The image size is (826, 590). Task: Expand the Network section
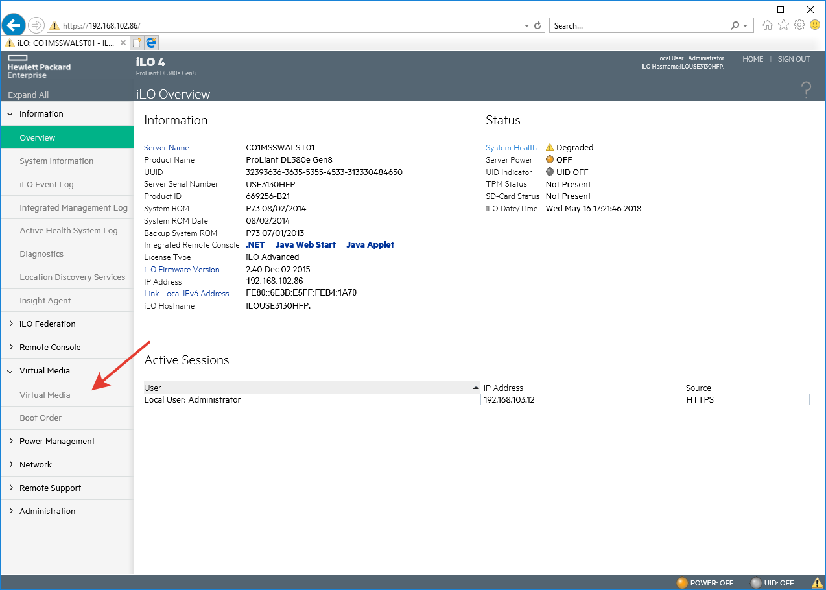10,464
